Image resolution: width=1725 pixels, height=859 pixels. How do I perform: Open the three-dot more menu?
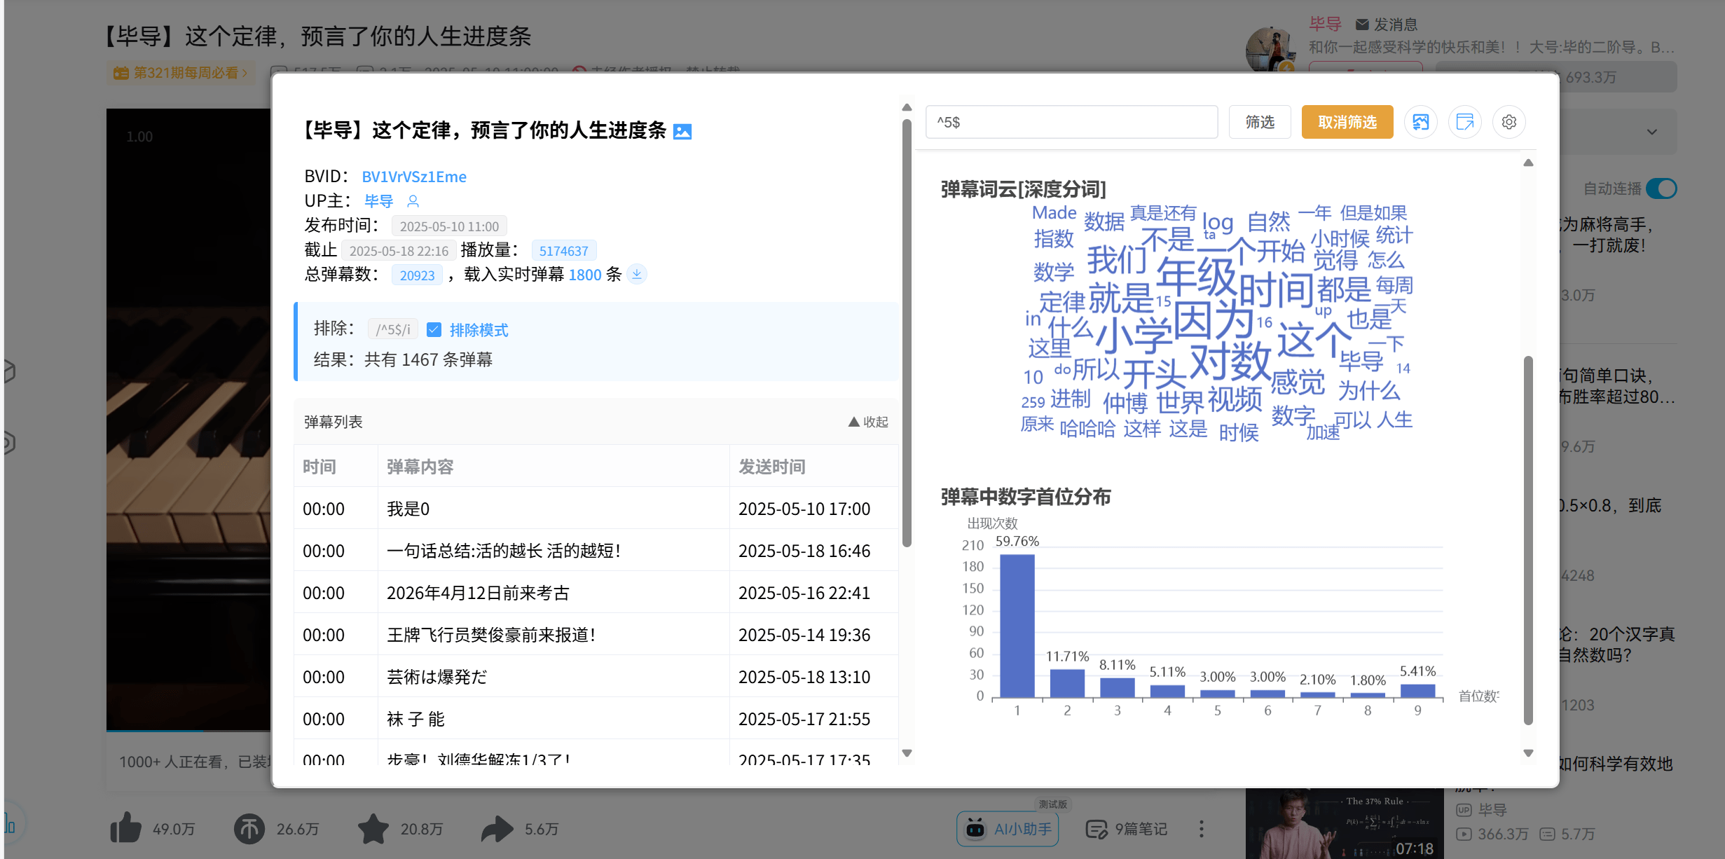[x=1201, y=829]
